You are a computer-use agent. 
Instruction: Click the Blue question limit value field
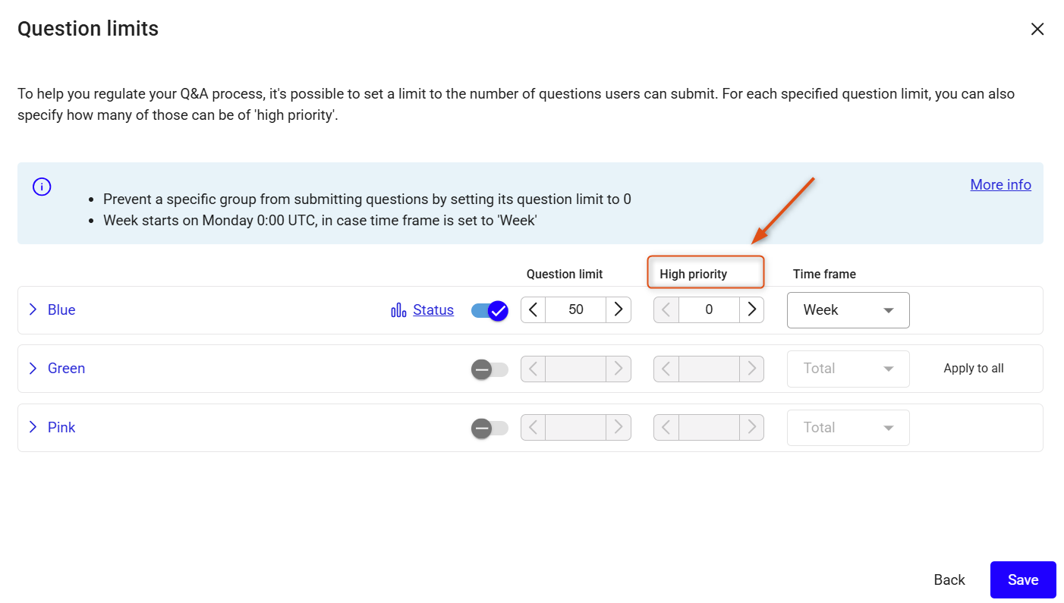tap(576, 309)
